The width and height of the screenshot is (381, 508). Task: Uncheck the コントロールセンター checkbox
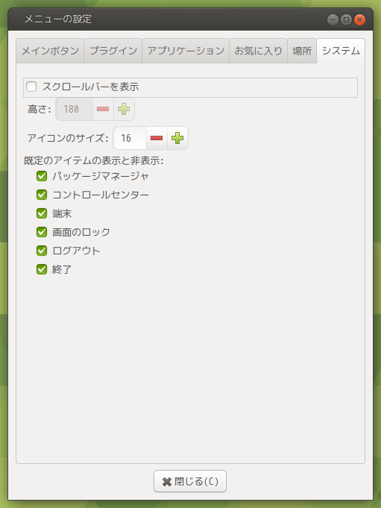[x=42, y=195]
